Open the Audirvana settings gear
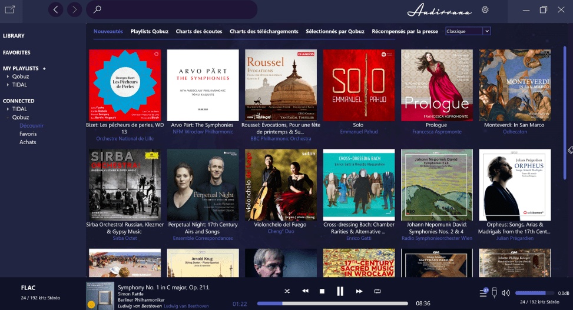 [x=485, y=9]
